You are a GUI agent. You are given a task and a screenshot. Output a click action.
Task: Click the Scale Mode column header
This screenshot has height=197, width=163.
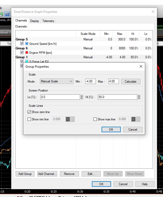(88, 34)
